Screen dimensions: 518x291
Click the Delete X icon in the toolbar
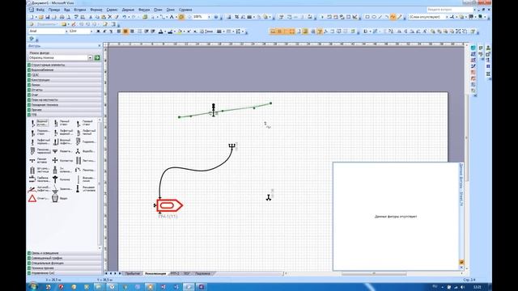(x=110, y=17)
